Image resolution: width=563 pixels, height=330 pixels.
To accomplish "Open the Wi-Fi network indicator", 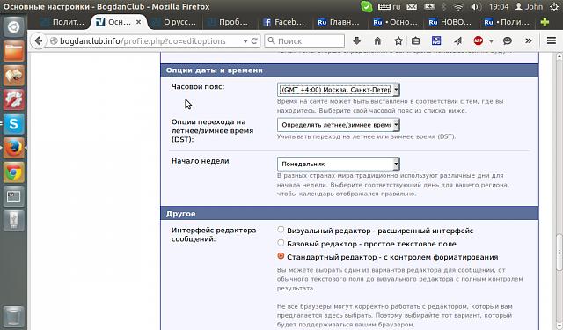I will click(458, 6).
